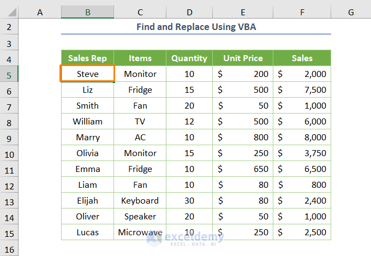The image size is (371, 256).
Task: Click the Sales header cell
Action: [x=302, y=58]
